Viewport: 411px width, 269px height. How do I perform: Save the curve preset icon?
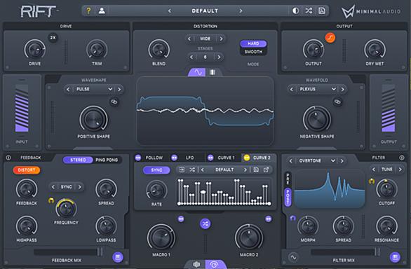point(256,170)
